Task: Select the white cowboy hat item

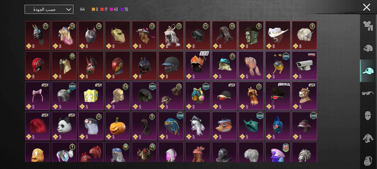Action: pos(278,35)
